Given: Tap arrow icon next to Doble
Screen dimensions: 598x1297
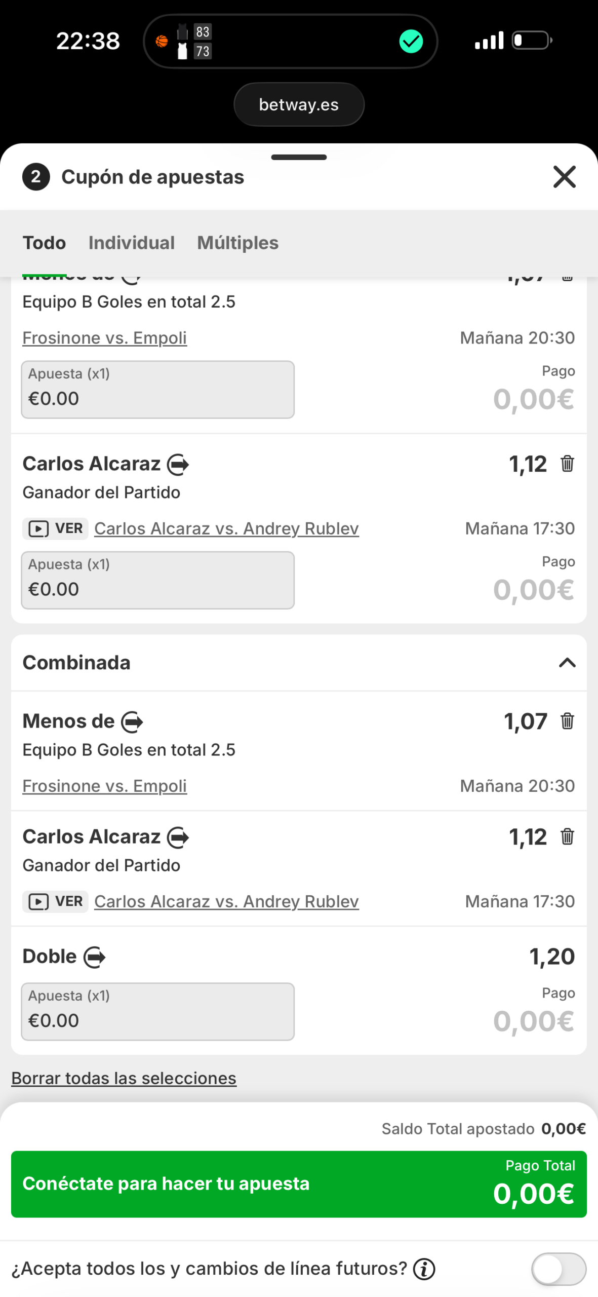Looking at the screenshot, I should (95, 957).
